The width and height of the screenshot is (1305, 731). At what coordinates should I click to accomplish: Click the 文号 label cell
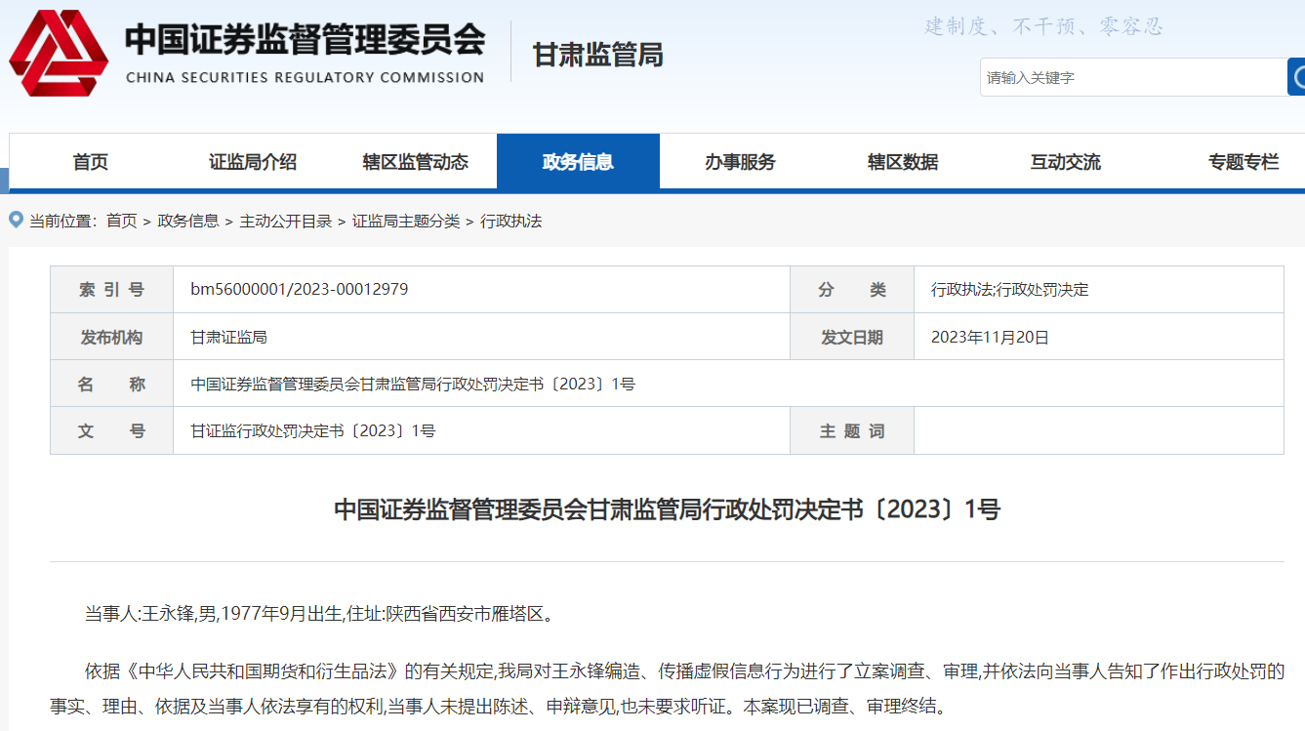[111, 430]
